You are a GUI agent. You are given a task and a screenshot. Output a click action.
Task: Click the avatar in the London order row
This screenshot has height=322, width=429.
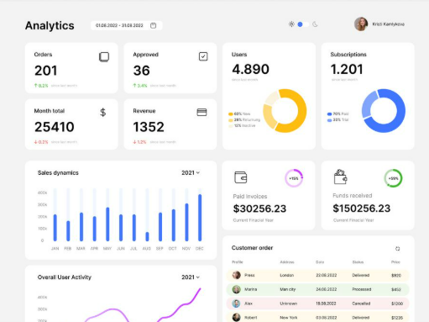pos(237,275)
